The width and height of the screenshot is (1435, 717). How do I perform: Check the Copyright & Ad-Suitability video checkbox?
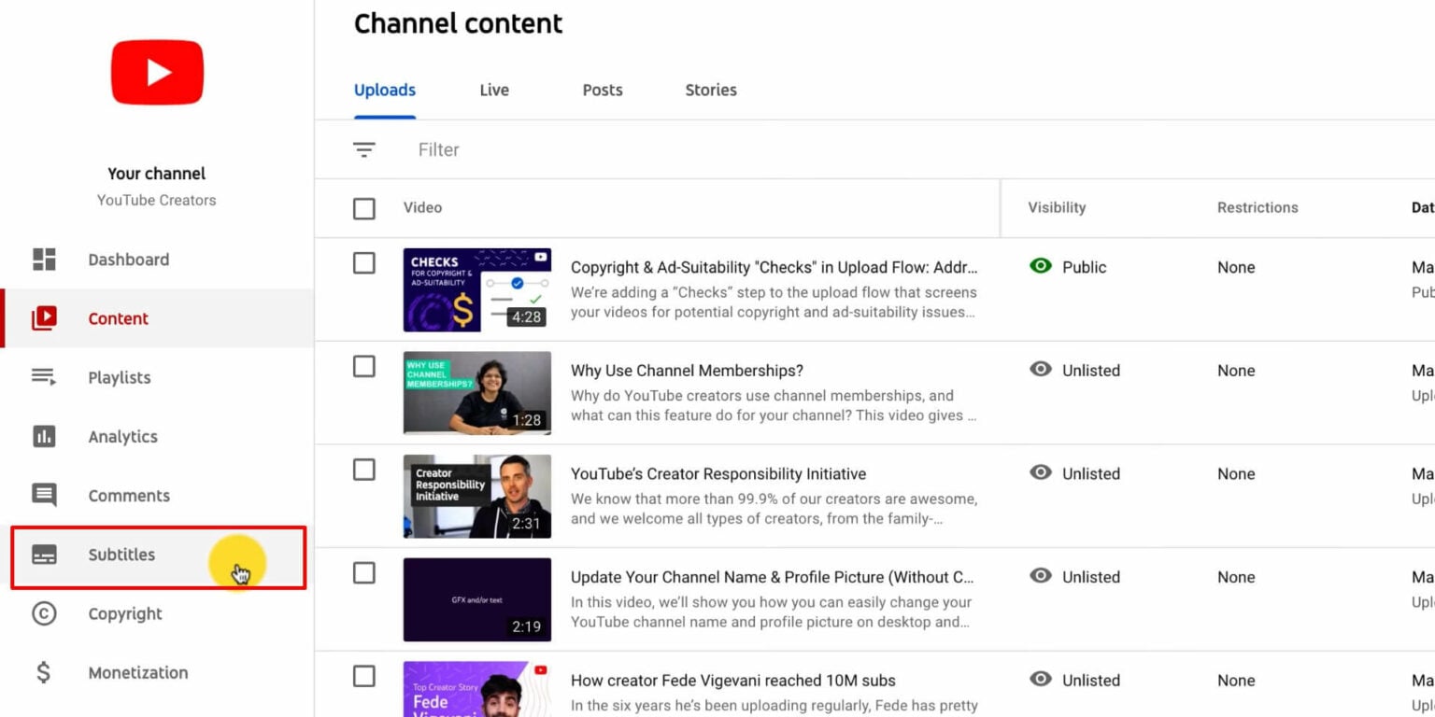(363, 263)
